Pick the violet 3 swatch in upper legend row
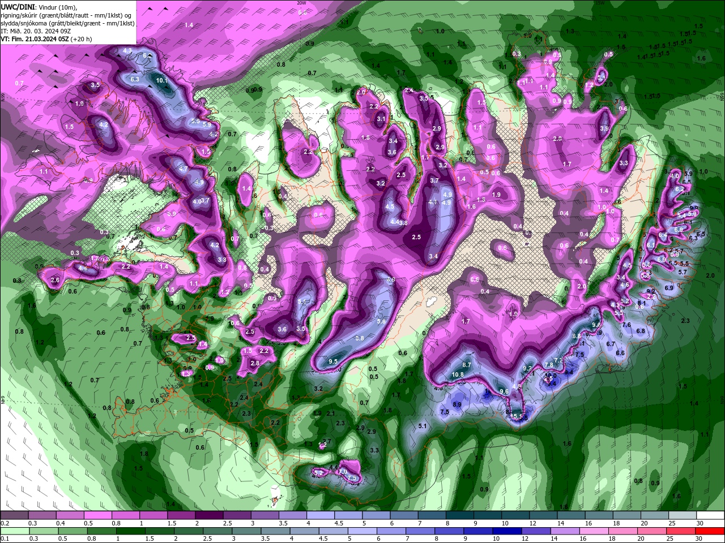This screenshot has width=725, height=543. tap(265, 515)
